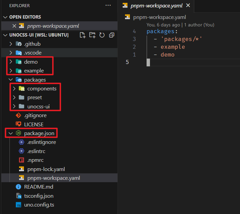240x214 pixels.
Task: Click the preset folder icon
Action: [x=22, y=98]
